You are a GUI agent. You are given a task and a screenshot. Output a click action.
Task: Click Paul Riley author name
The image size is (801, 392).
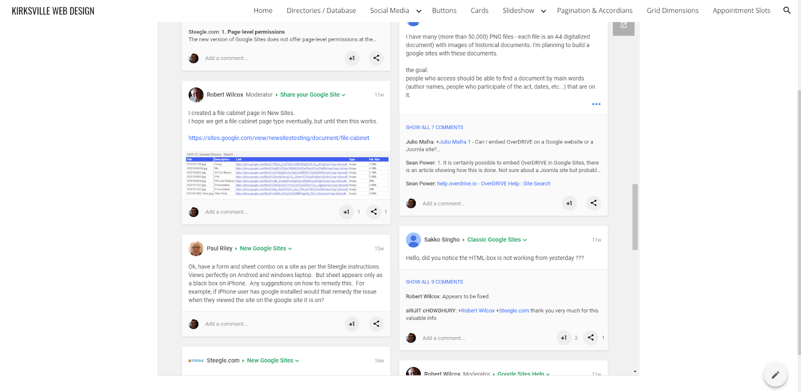[219, 248]
